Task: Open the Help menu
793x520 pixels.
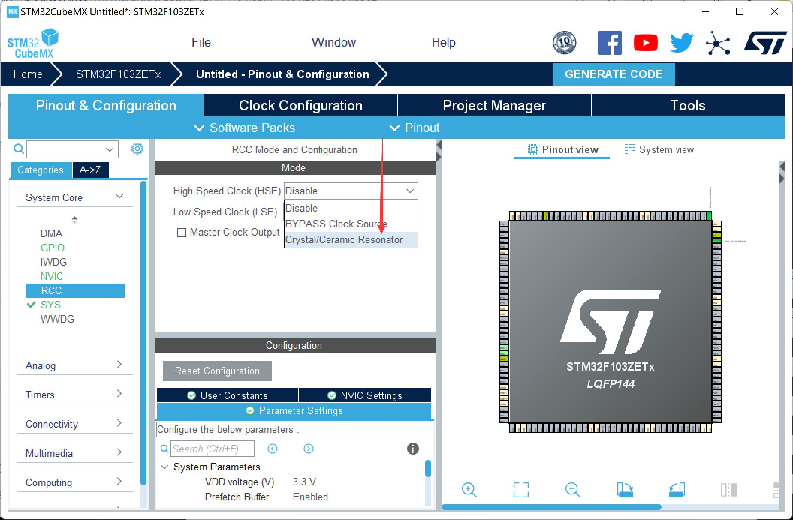Action: [x=443, y=42]
